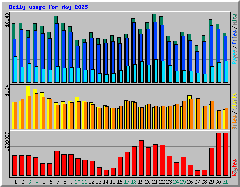Select day label 29 on the axis

[211, 182]
